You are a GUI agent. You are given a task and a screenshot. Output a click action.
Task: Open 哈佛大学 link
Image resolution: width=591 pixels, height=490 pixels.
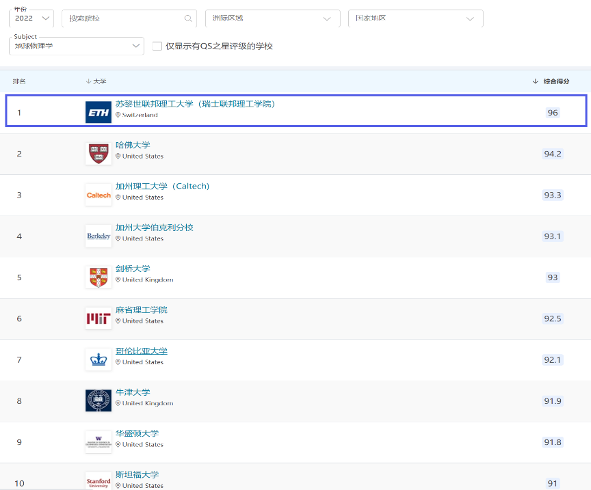click(133, 145)
